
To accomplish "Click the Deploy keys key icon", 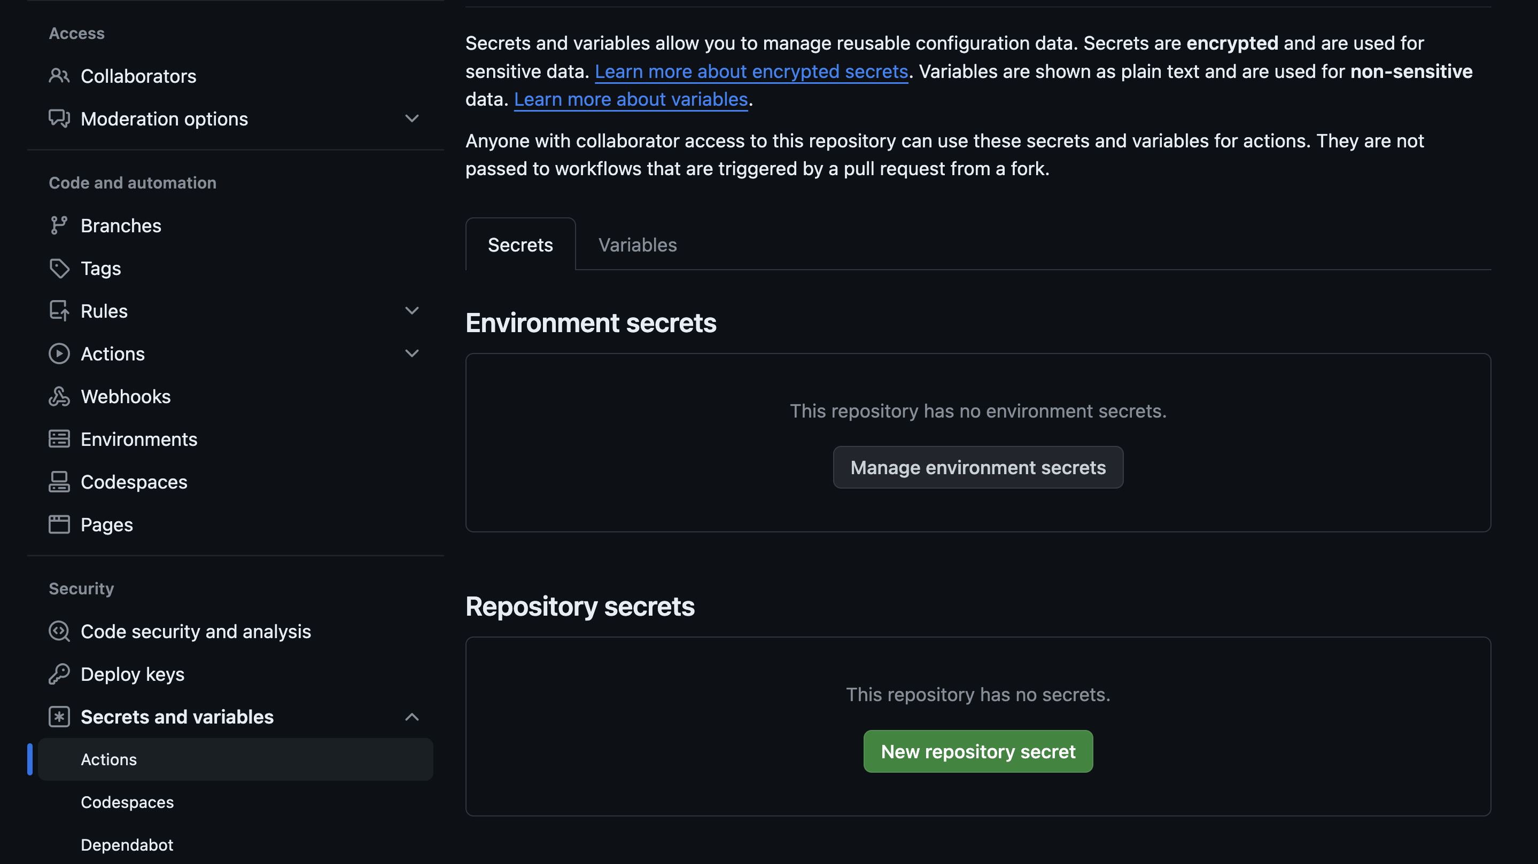I will coord(58,674).
